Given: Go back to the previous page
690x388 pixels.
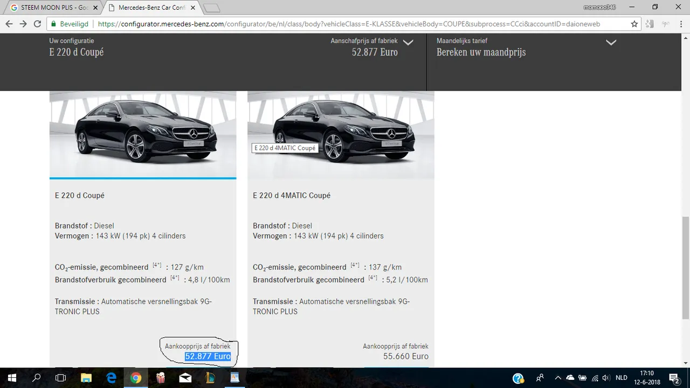Looking at the screenshot, I should pyautogui.click(x=9, y=24).
